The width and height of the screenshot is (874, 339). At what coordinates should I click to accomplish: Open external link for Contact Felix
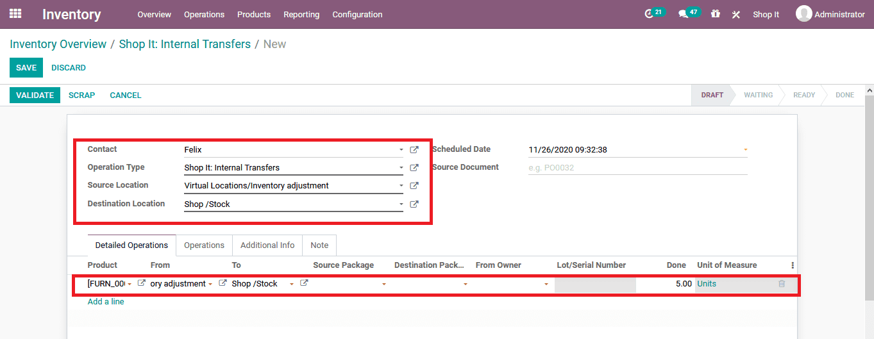414,150
